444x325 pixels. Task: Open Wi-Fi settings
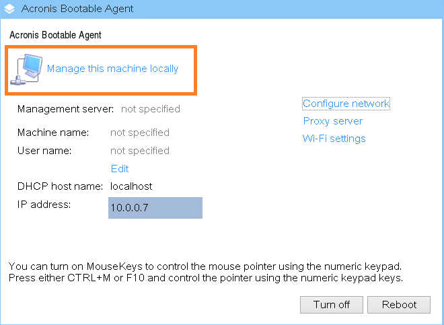(334, 139)
